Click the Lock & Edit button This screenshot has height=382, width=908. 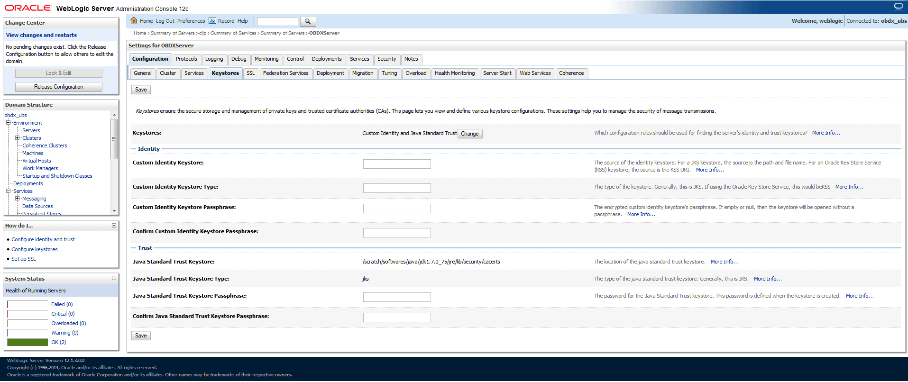click(59, 73)
